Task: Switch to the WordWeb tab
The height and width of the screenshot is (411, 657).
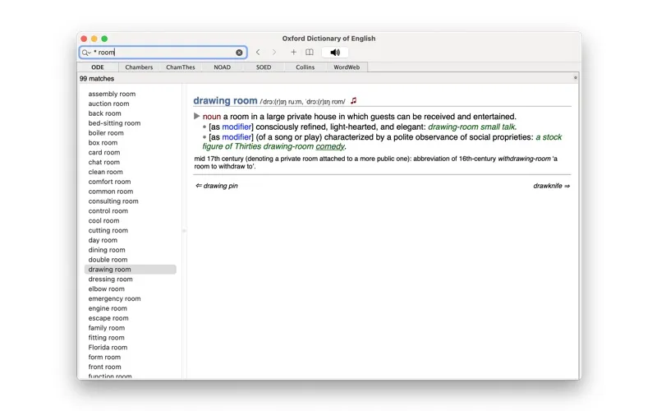Action: click(x=347, y=67)
